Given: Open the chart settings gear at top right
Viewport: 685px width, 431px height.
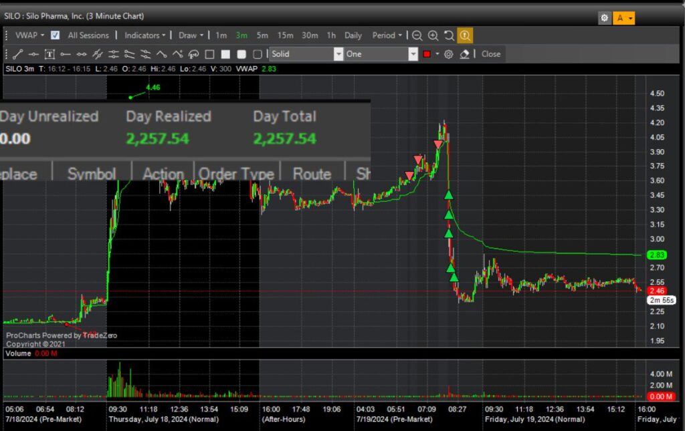Looking at the screenshot, I should 605,18.
